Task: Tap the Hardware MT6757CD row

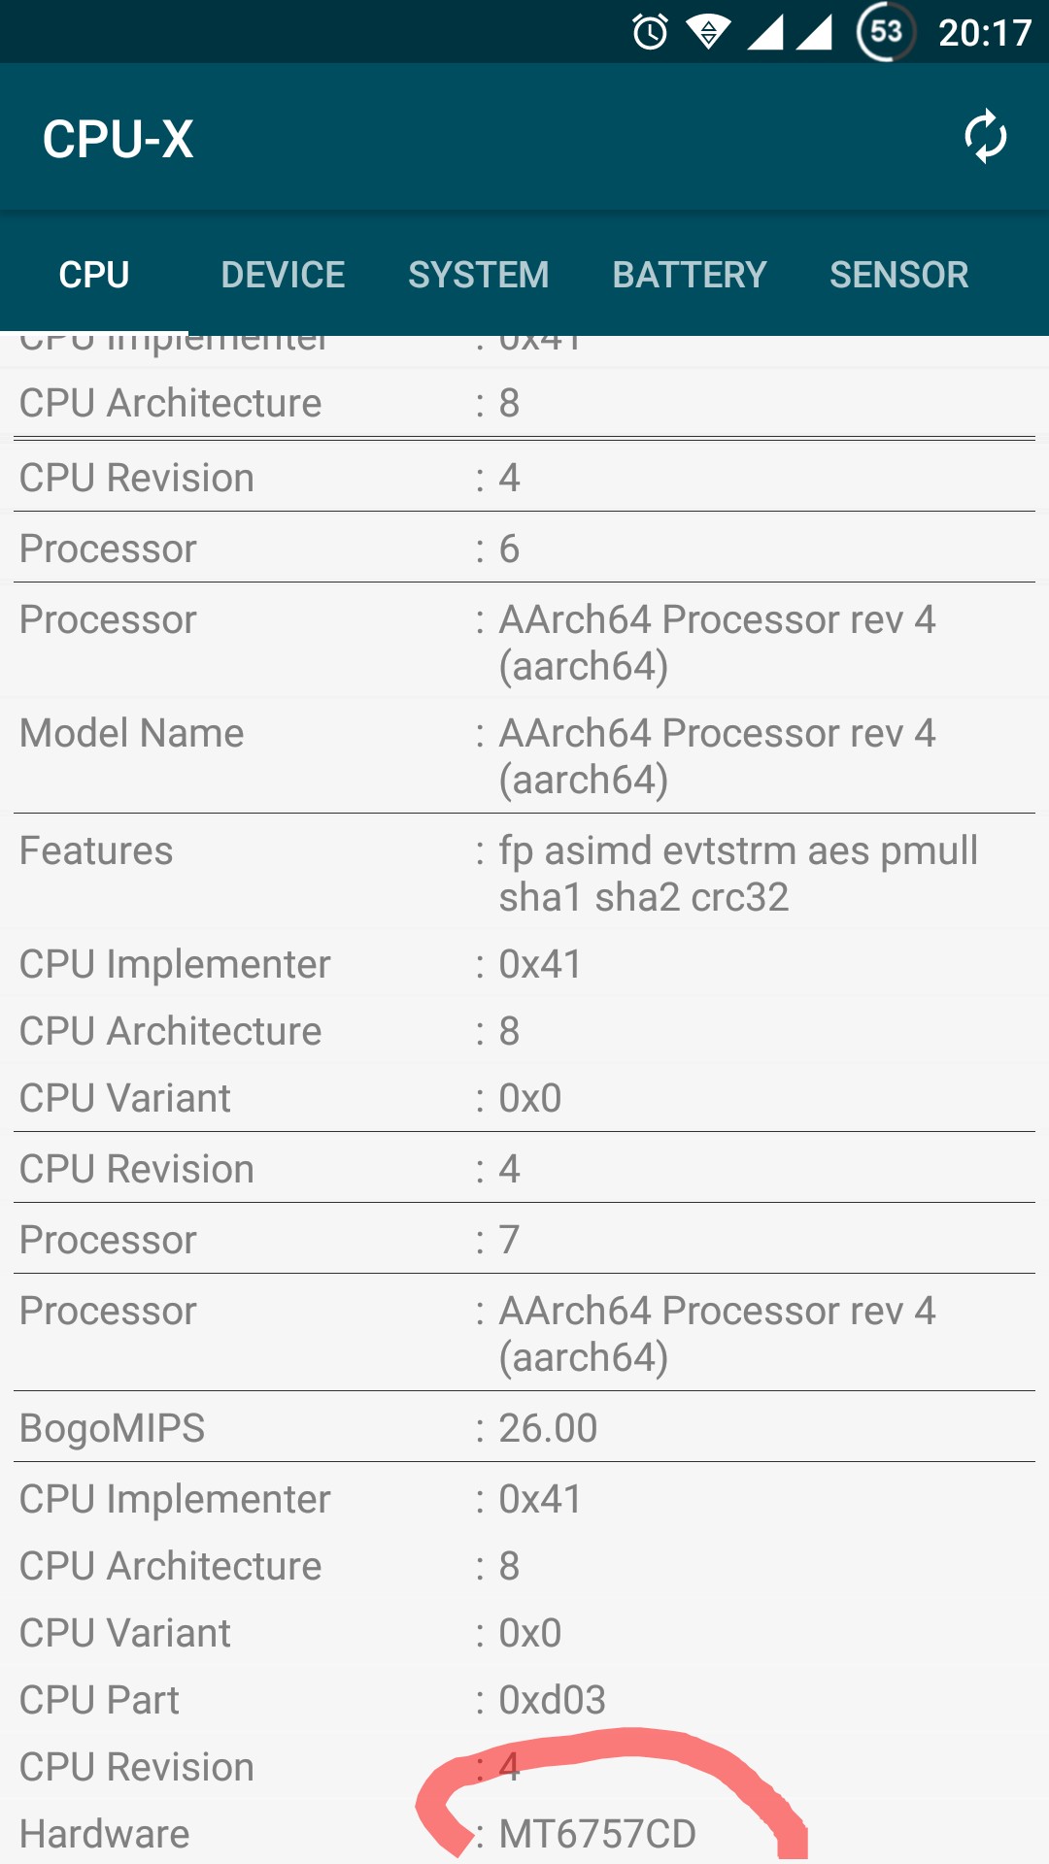Action: point(524,1834)
